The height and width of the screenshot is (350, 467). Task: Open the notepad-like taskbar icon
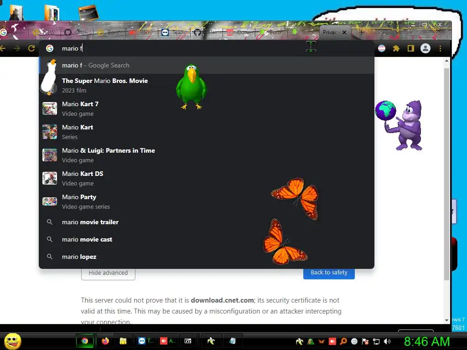coord(232,341)
